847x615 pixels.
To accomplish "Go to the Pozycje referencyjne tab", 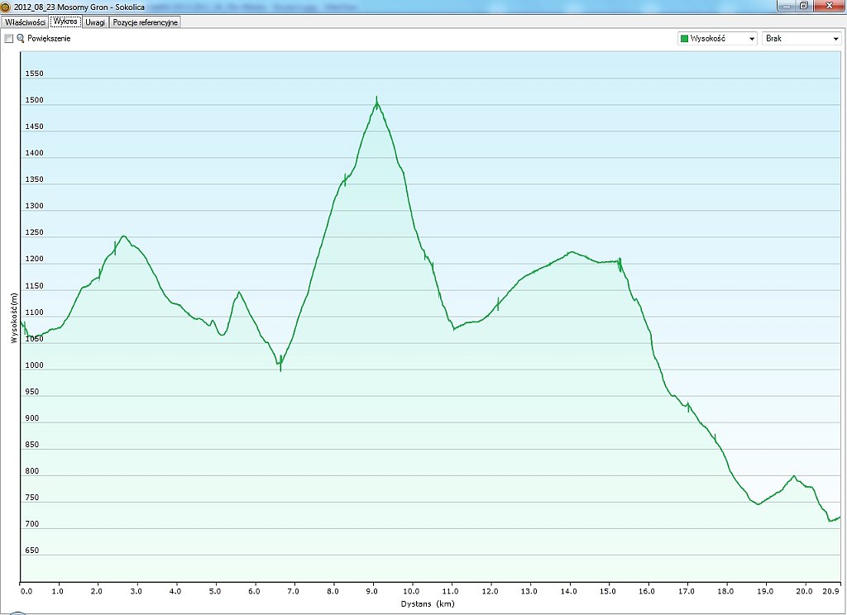I will coord(146,22).
